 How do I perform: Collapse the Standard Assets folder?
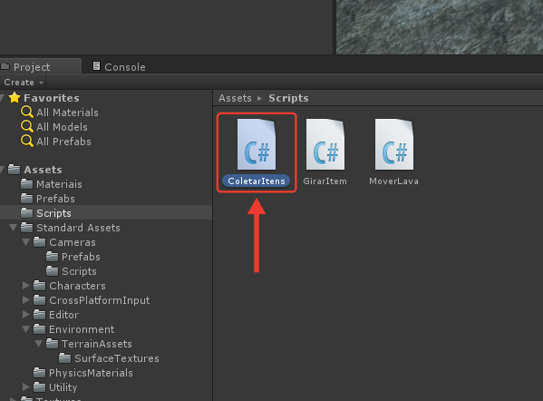pyautogui.click(x=14, y=228)
